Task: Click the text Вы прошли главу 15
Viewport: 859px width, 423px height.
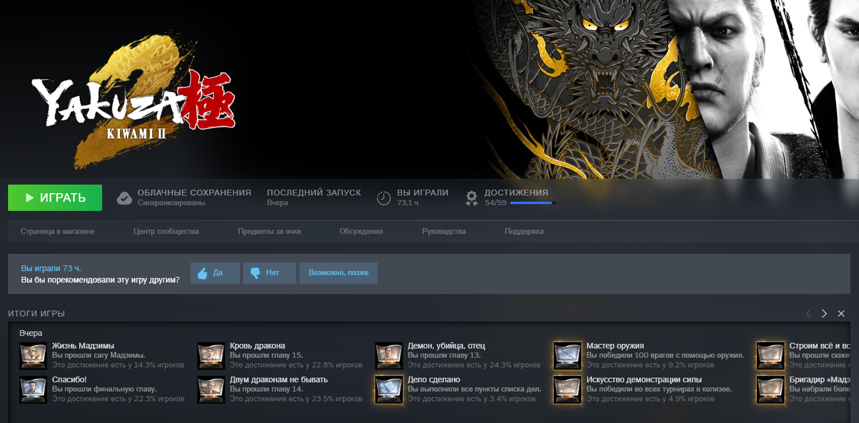Action: (x=267, y=355)
